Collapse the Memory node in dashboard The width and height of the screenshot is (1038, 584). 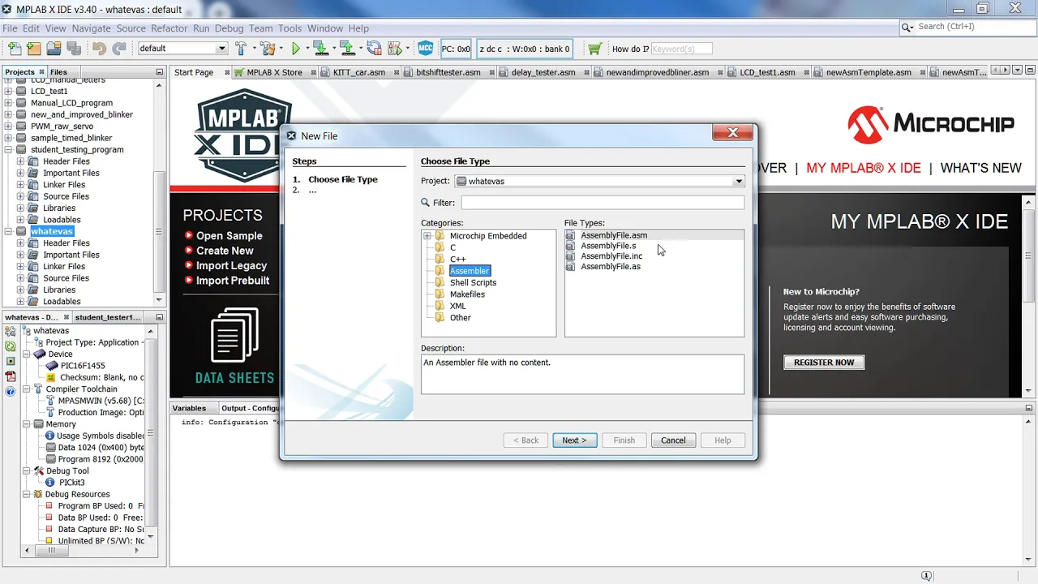[27, 424]
